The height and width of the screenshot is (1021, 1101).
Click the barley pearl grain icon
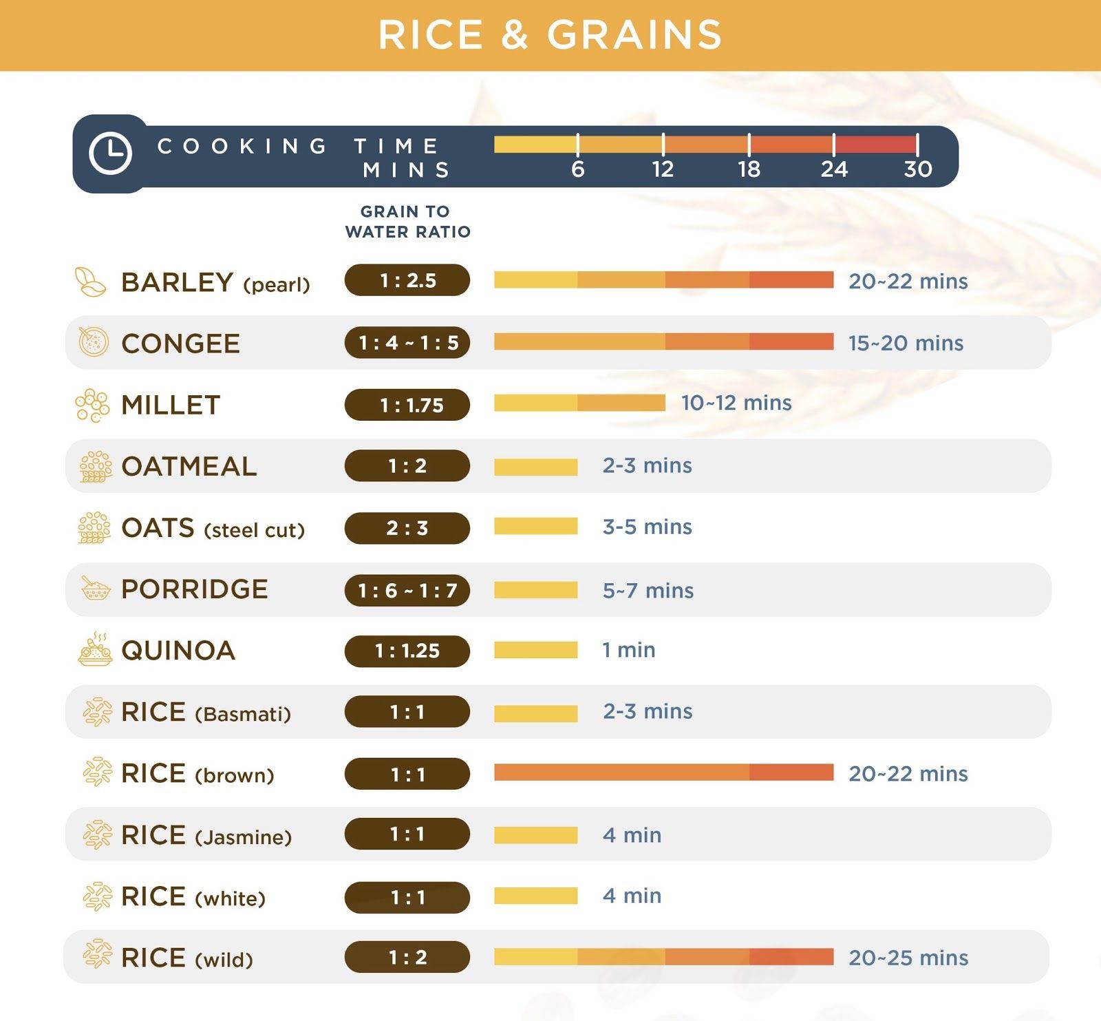pyautogui.click(x=90, y=282)
